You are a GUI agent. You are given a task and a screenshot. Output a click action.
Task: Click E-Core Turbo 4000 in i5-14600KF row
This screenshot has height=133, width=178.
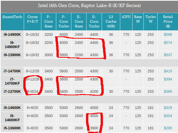click(x=94, y=116)
